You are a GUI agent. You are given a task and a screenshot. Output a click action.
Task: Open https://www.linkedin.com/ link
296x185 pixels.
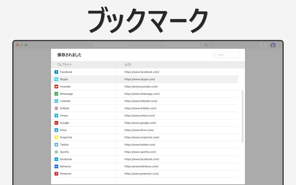click(x=141, y=101)
